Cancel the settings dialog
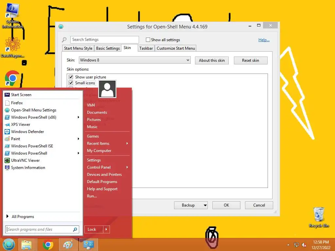This screenshot has height=251, width=335. pyautogui.click(x=259, y=205)
